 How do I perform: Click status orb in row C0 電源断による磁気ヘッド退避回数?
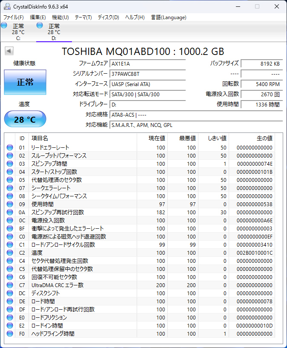pyautogui.click(x=10, y=236)
